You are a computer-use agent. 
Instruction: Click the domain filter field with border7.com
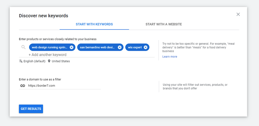(x=60, y=86)
